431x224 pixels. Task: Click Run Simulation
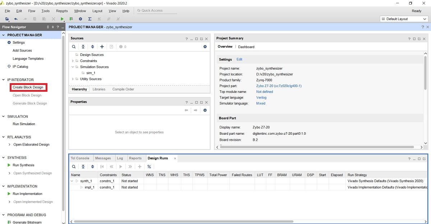(24, 124)
